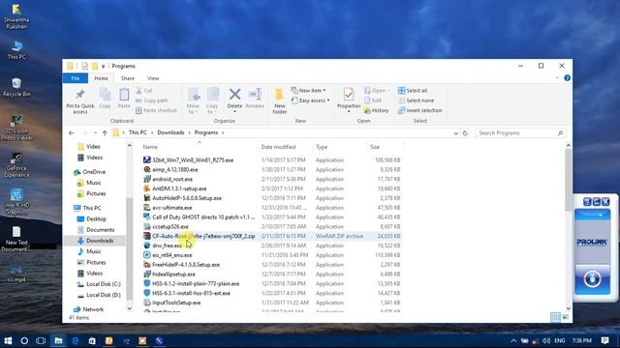Screen dimensions: 620x348
Task: Click the Edit command in Open group
Action: (372, 101)
